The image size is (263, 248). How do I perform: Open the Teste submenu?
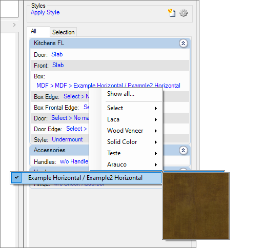(x=126, y=153)
